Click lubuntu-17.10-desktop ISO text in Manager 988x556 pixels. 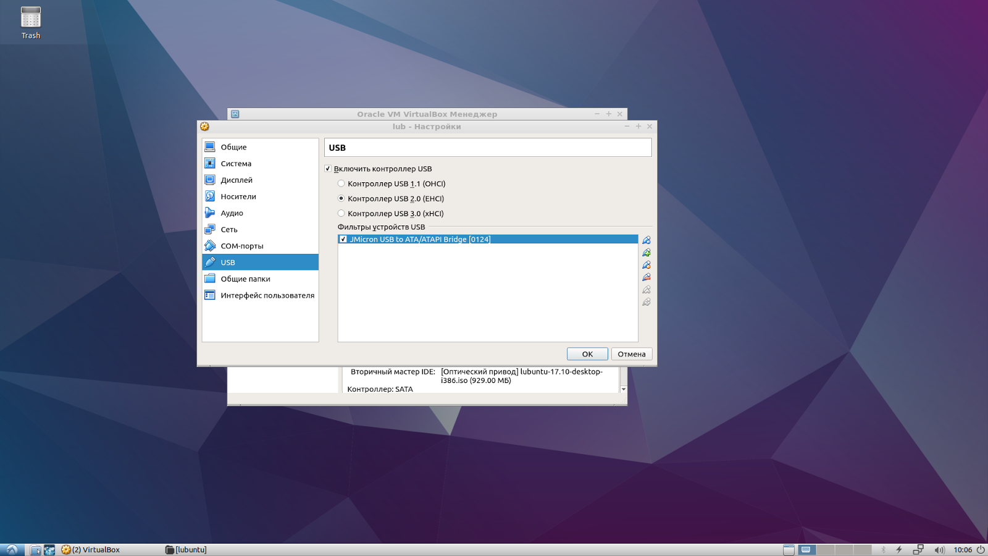(522, 376)
